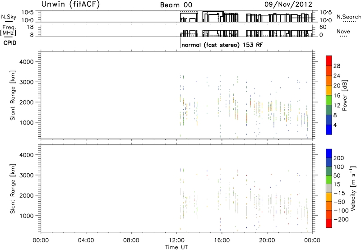This screenshot has width=361, height=250.
Task: Select the 'Beam 00' header label
Action: coord(176,5)
